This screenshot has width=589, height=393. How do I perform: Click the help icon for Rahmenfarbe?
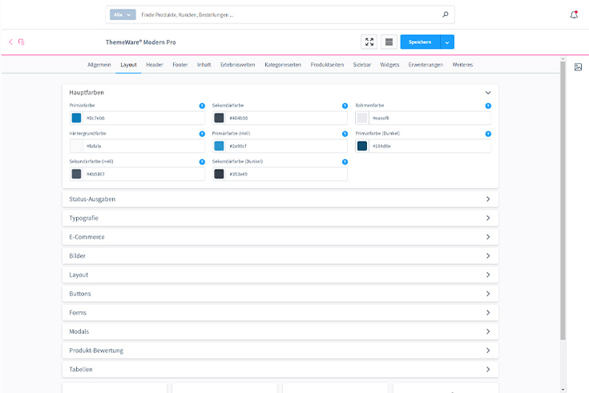488,106
